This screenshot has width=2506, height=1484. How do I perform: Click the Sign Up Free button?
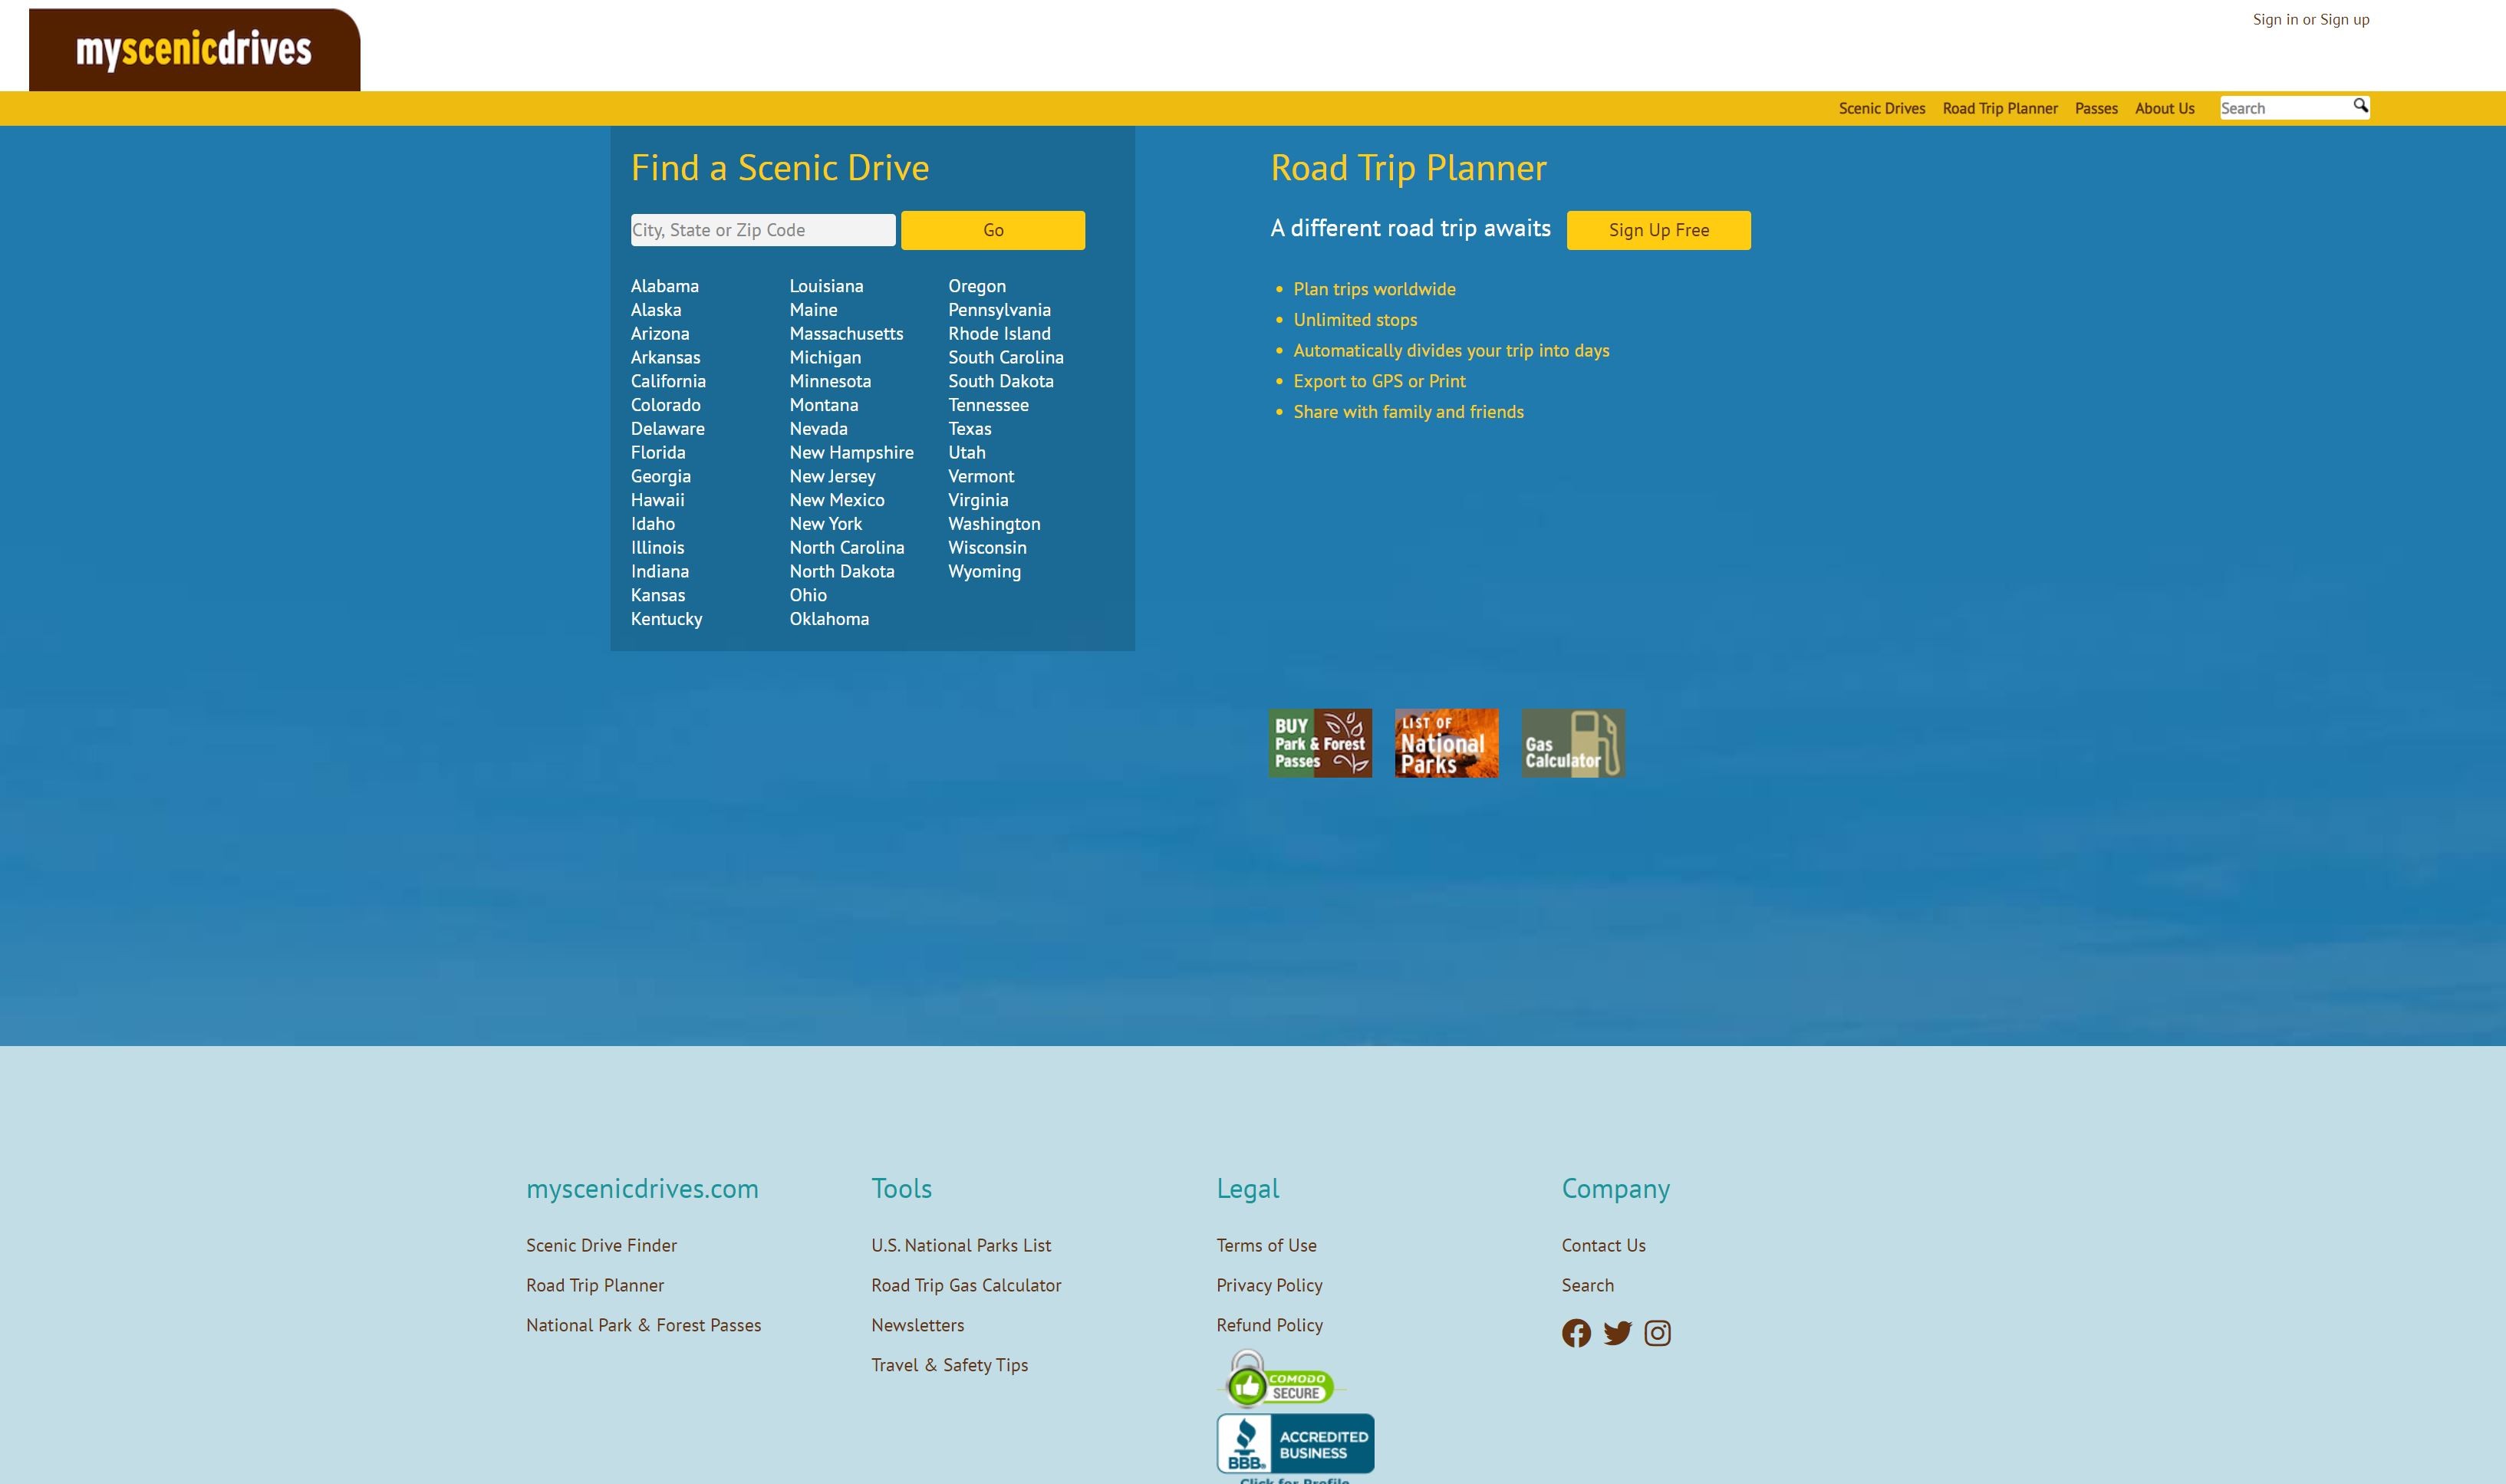click(1658, 230)
